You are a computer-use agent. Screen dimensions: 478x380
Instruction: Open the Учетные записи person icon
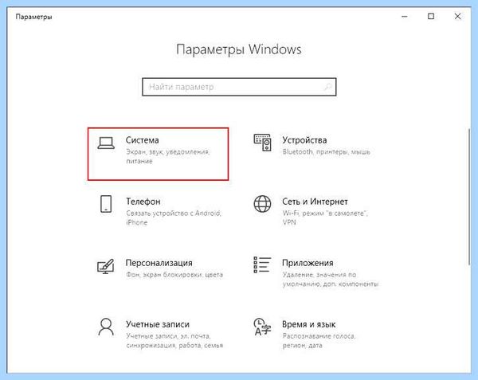tap(106, 327)
